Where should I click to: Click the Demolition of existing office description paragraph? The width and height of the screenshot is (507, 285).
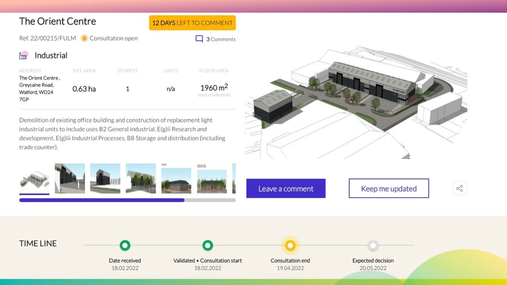coord(122,133)
